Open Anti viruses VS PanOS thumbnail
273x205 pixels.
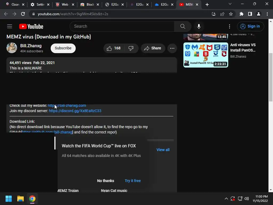(206, 55)
